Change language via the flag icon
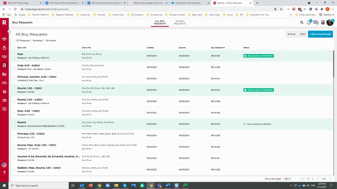Screen dimensions: 337x189 [x=4, y=165]
